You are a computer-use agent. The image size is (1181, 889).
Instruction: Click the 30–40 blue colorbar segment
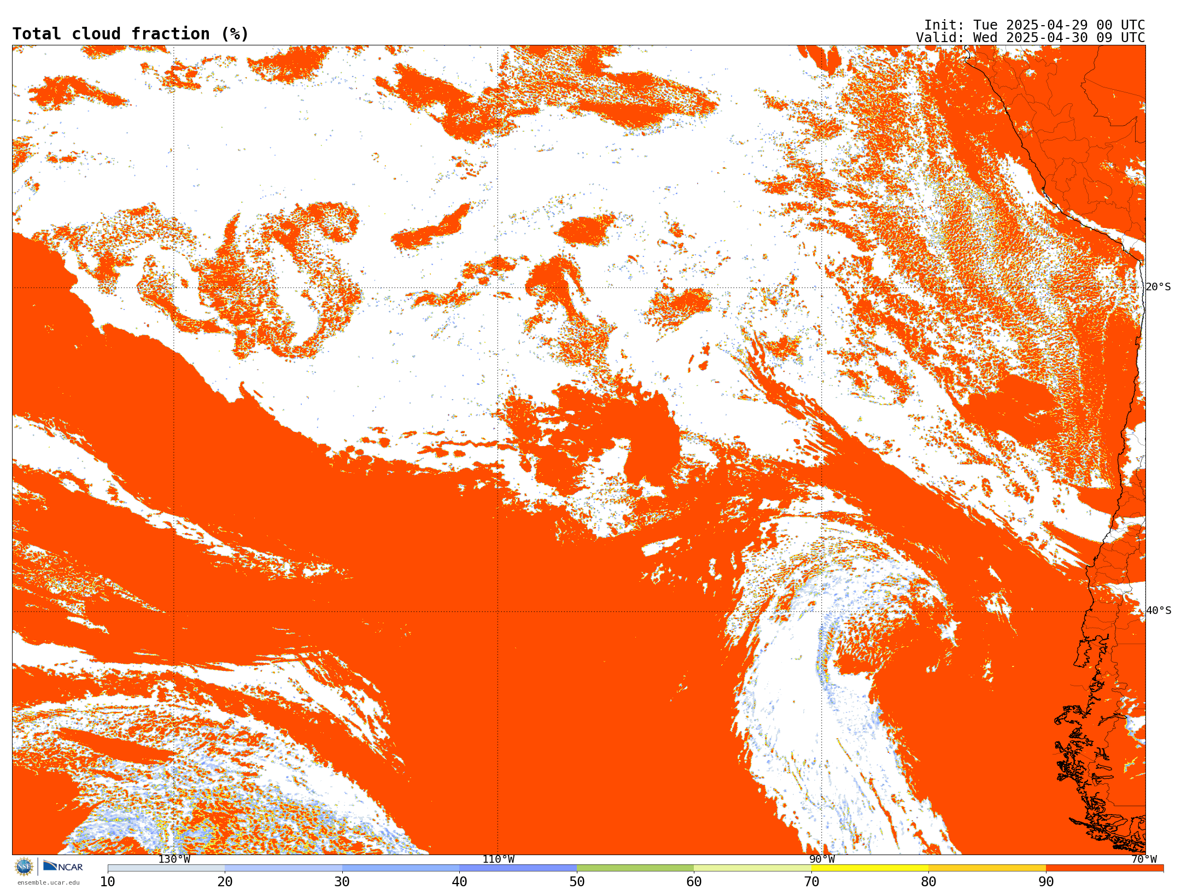click(x=401, y=868)
